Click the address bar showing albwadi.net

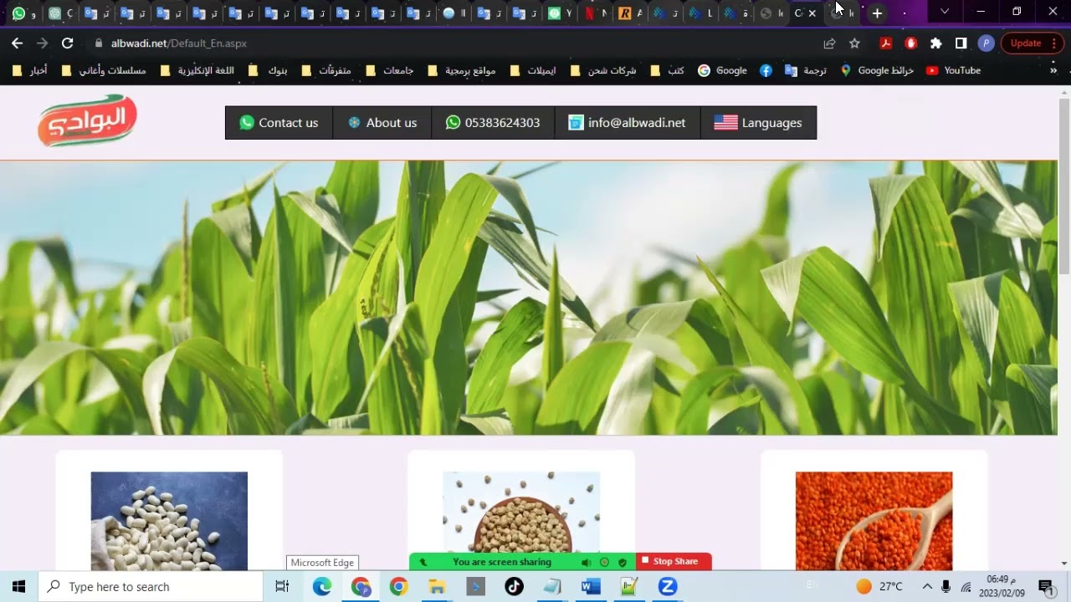click(x=452, y=43)
